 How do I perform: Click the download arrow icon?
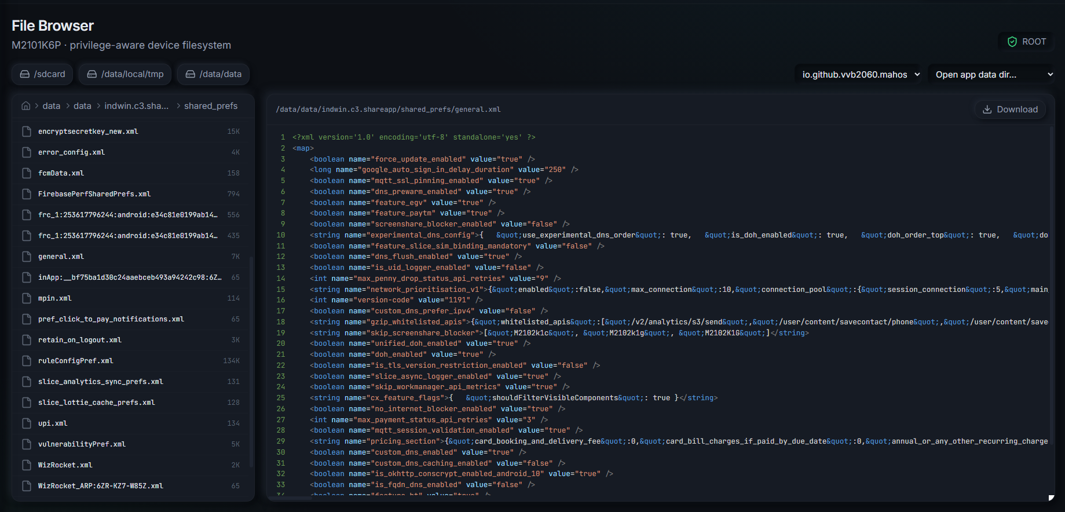coord(987,109)
